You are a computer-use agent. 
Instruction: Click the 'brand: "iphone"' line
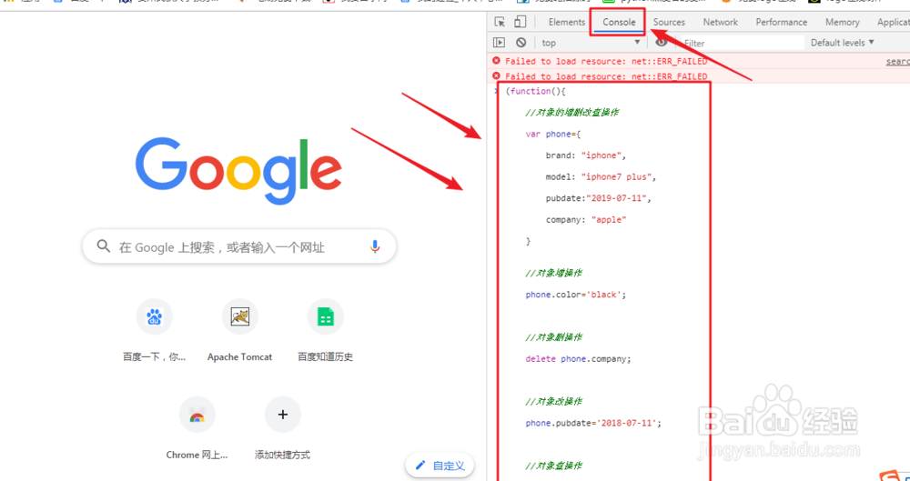coord(586,155)
